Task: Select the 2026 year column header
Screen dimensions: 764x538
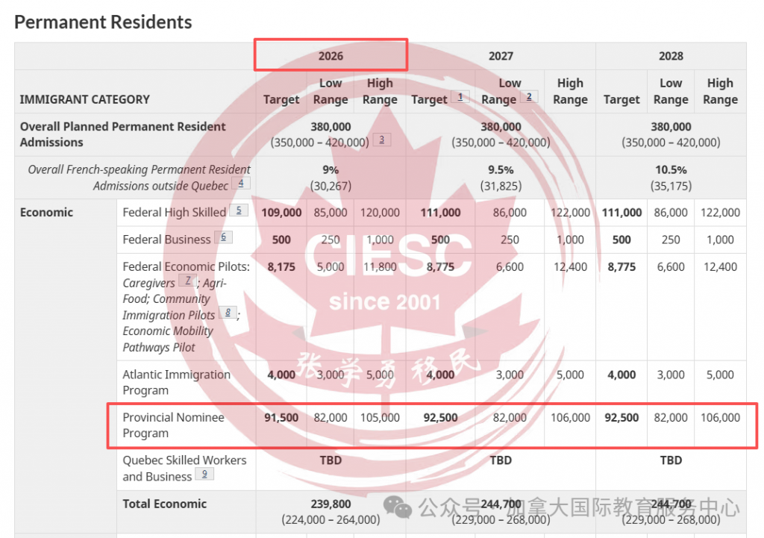Action: [x=331, y=56]
